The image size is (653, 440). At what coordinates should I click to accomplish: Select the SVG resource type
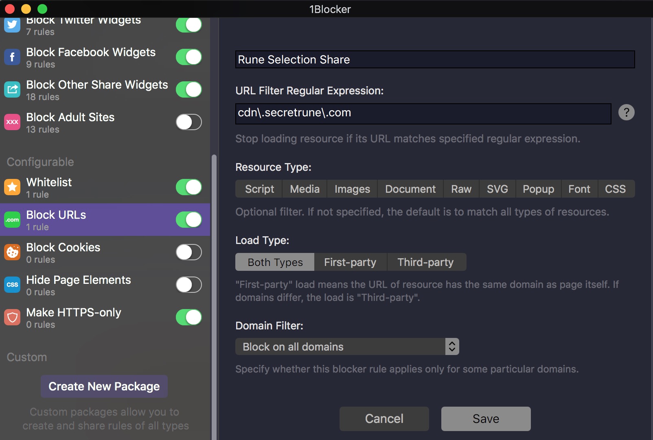[497, 189]
